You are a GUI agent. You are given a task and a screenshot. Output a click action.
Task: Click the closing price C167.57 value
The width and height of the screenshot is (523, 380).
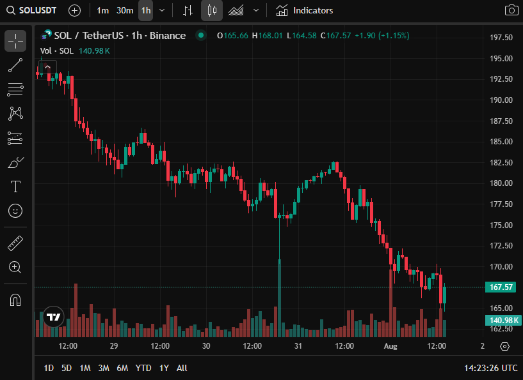335,36
